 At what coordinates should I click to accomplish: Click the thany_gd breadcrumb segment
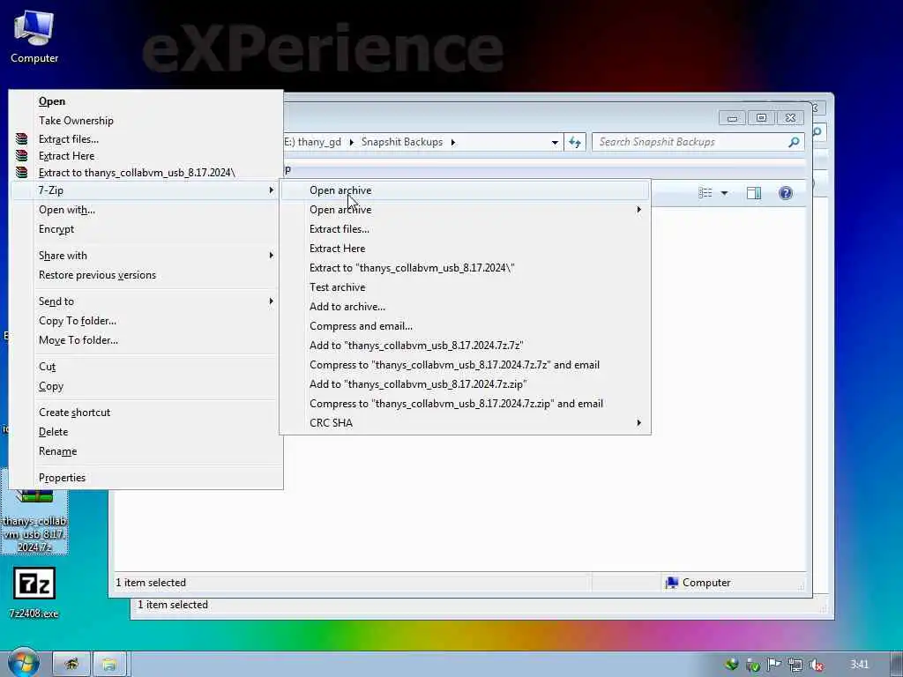[x=313, y=142]
